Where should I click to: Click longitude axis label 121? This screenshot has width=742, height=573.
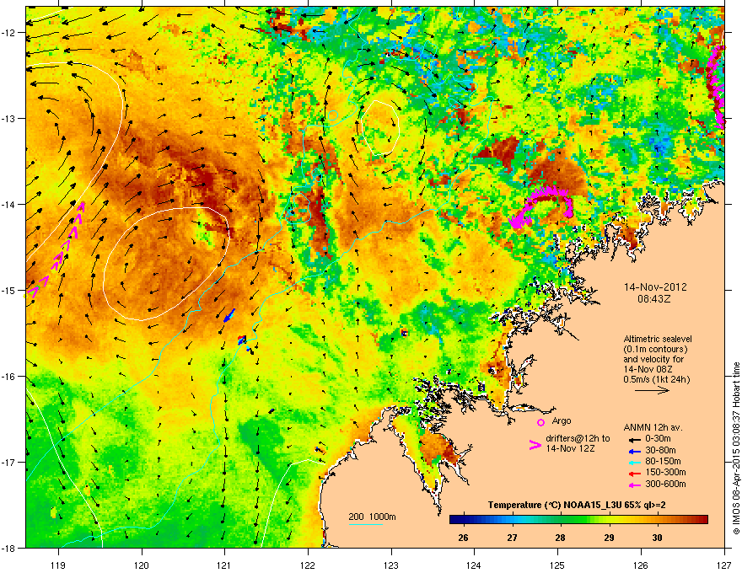224,565
